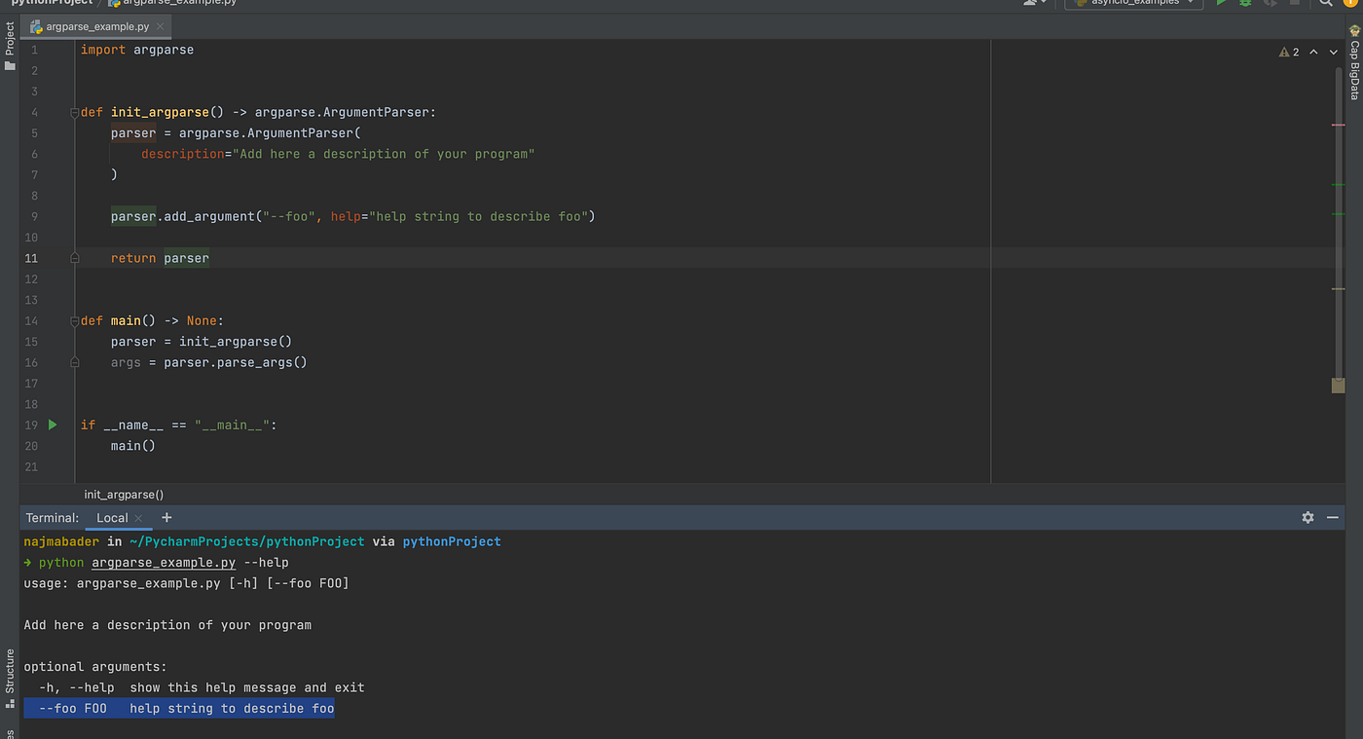The image size is (1363, 739).
Task: Open terminal settings gear
Action: tap(1308, 518)
